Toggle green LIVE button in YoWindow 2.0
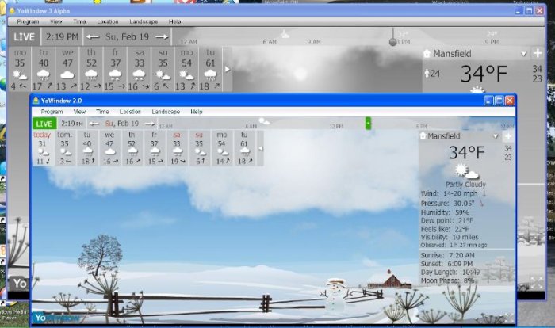 pyautogui.click(x=44, y=124)
